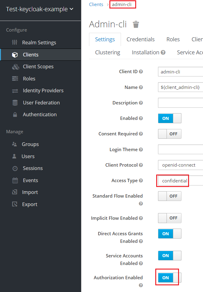
Task: Switch to the Service Account tab
Action: (190, 53)
